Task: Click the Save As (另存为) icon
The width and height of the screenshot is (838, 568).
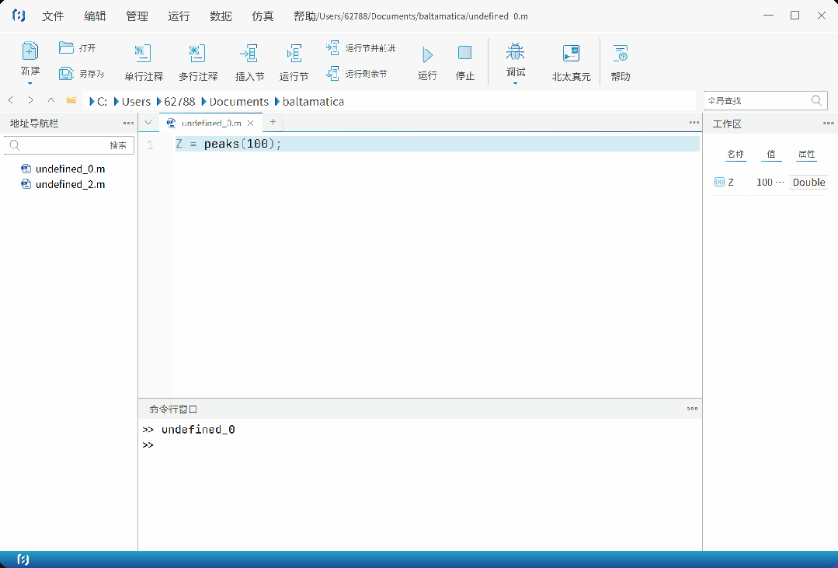Action: [x=67, y=74]
